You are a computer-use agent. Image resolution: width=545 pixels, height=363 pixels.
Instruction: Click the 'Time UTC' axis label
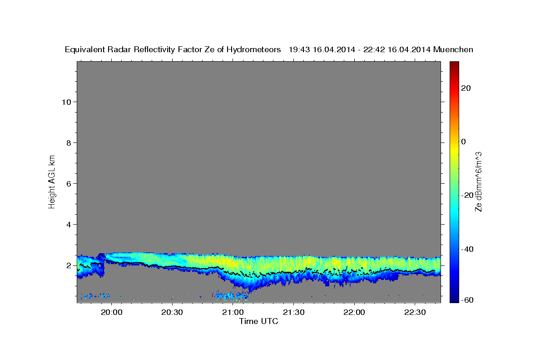[258, 321]
